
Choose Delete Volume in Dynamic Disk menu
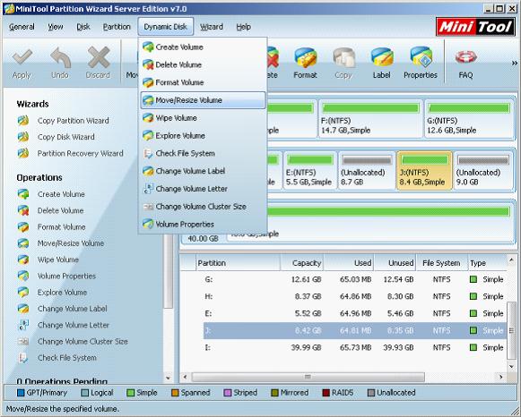tap(203, 65)
